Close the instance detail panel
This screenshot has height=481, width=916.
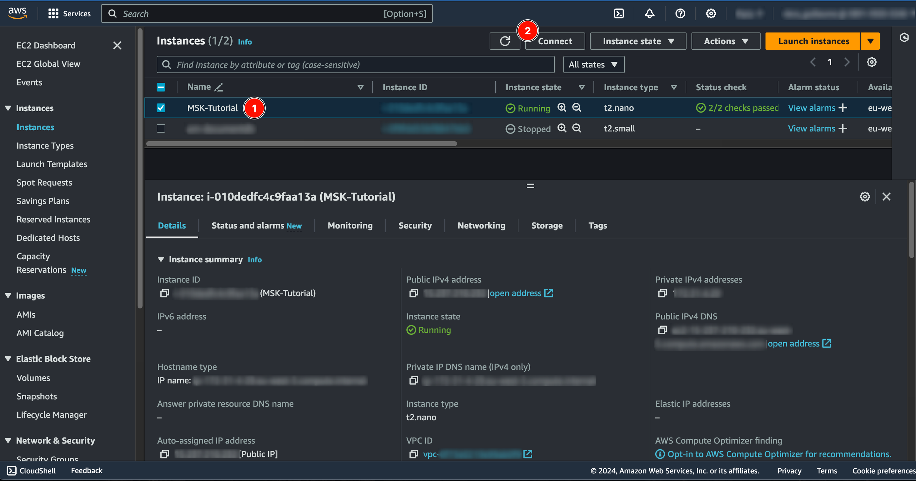click(x=887, y=196)
